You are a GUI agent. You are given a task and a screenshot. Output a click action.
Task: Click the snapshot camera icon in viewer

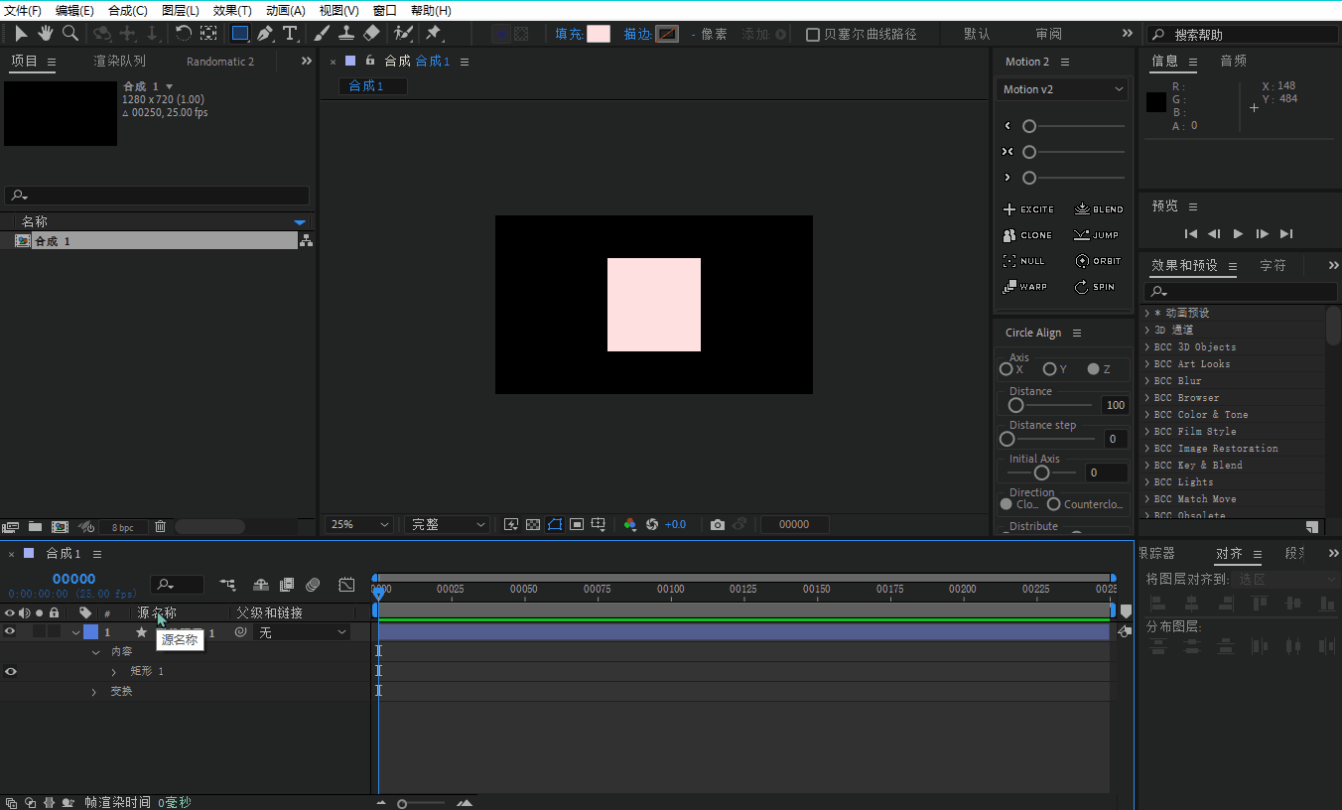point(717,524)
